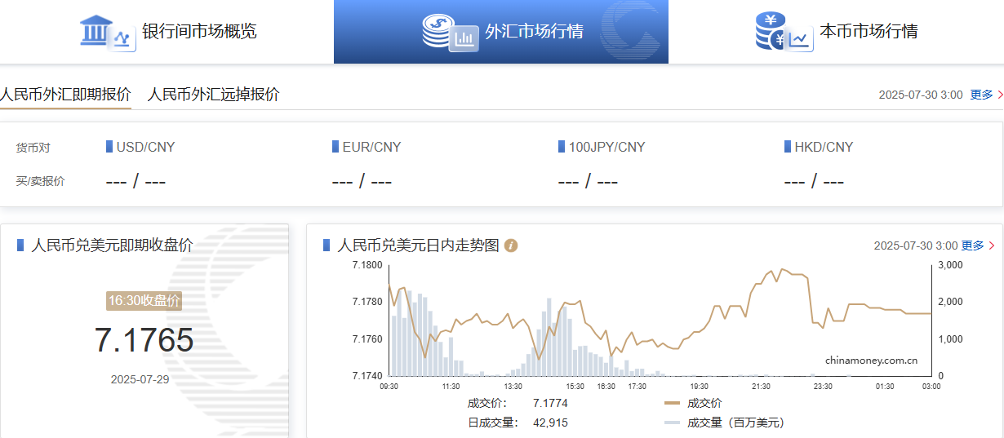Click the red arrow next to top 更多
The image size is (1004, 438).
(1000, 95)
